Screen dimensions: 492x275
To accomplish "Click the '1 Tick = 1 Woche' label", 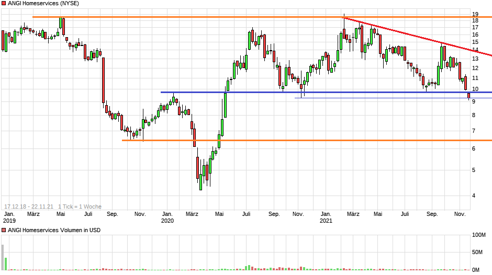I will coord(80,207).
